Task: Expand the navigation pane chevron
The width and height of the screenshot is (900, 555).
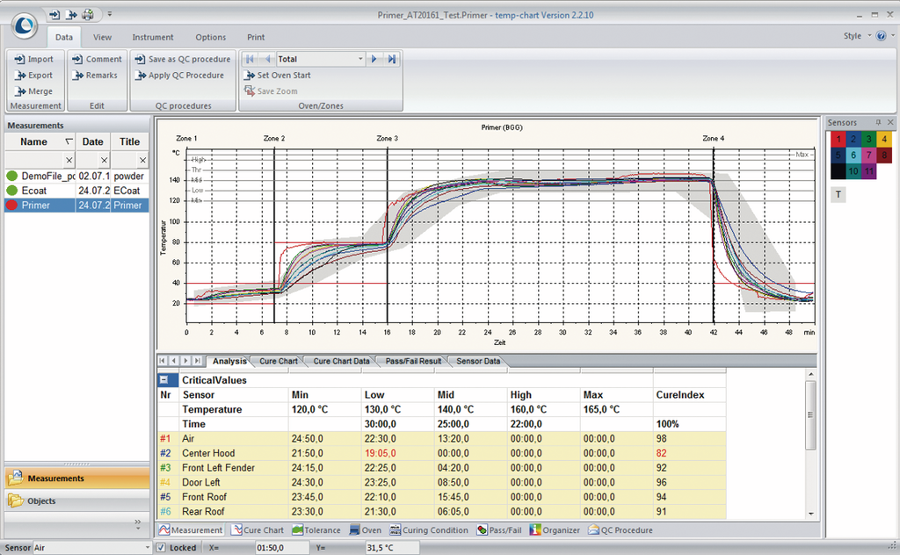Action: (138, 523)
